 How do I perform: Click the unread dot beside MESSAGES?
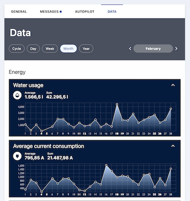pos(61,12)
